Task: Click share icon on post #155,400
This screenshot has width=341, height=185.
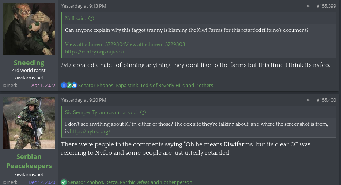Action: point(309,100)
